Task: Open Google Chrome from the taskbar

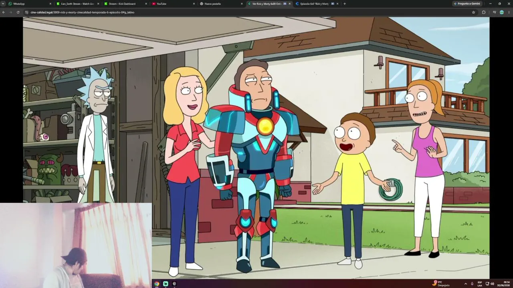Action: pyautogui.click(x=157, y=284)
